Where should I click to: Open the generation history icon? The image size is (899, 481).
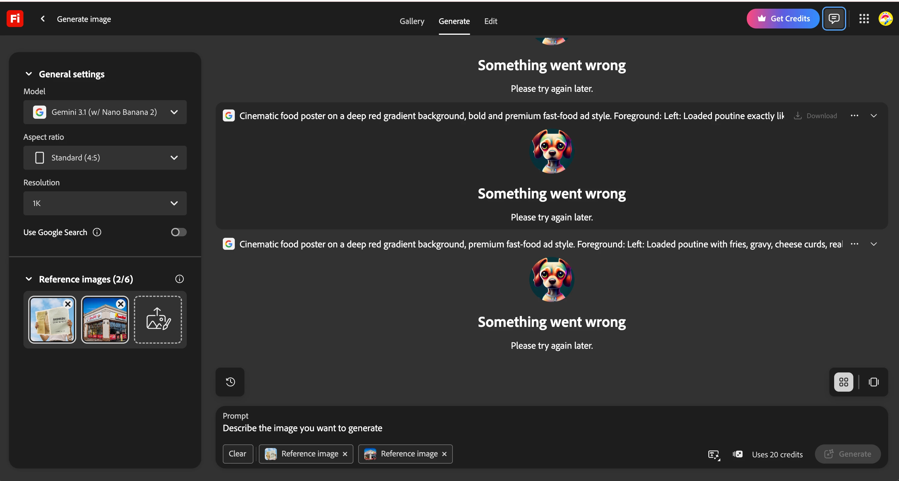(230, 382)
